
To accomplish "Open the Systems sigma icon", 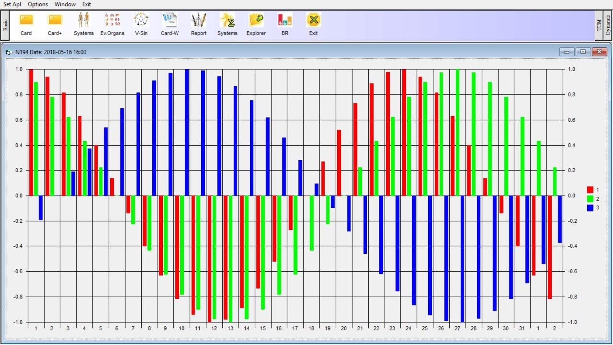I will pyautogui.click(x=227, y=24).
